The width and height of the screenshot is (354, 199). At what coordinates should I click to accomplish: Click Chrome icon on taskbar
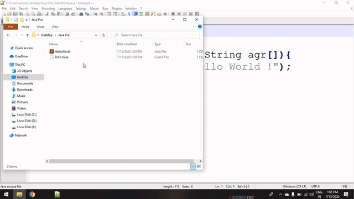32,194
